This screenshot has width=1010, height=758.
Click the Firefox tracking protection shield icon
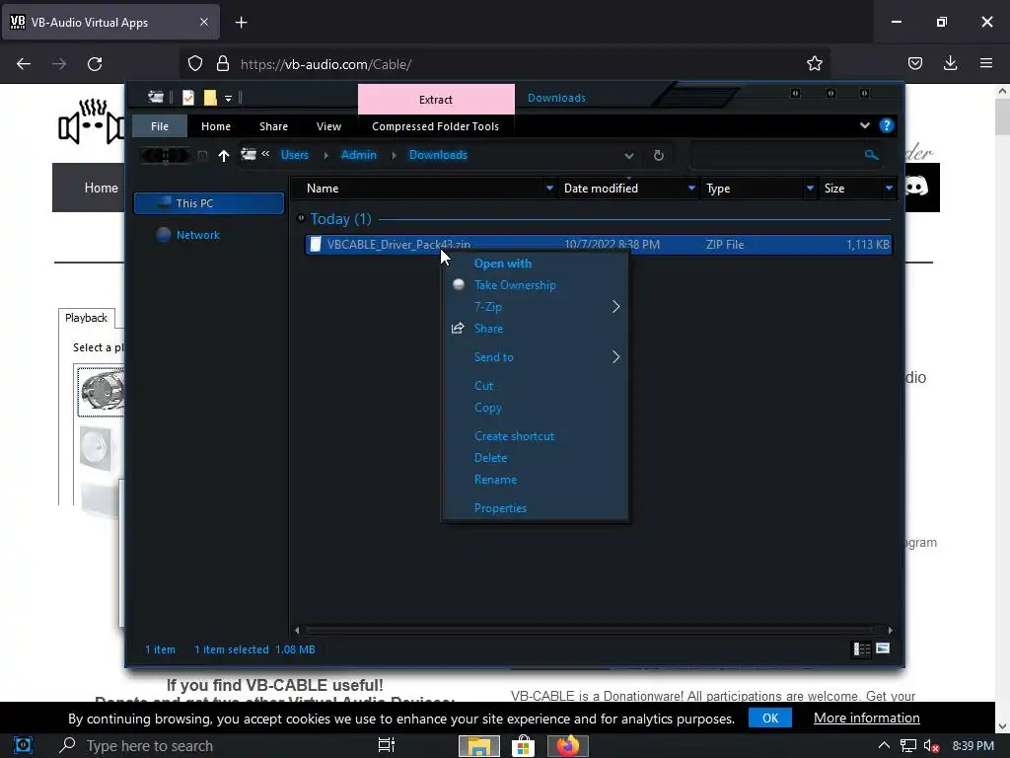[x=195, y=63]
